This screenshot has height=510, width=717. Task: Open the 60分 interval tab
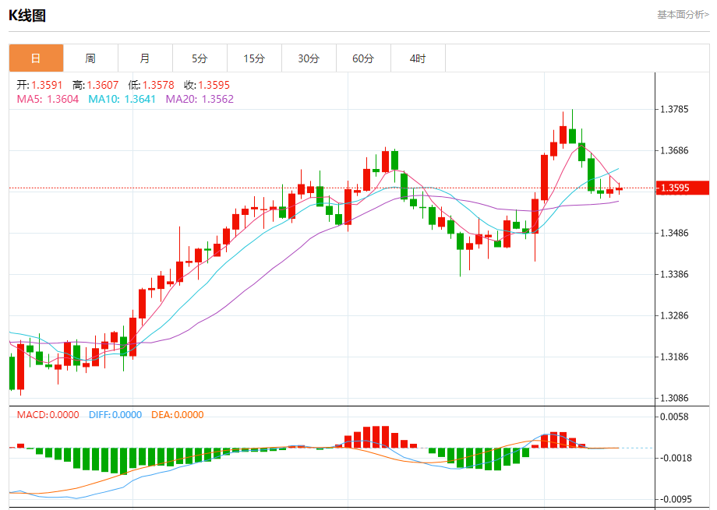(x=363, y=58)
